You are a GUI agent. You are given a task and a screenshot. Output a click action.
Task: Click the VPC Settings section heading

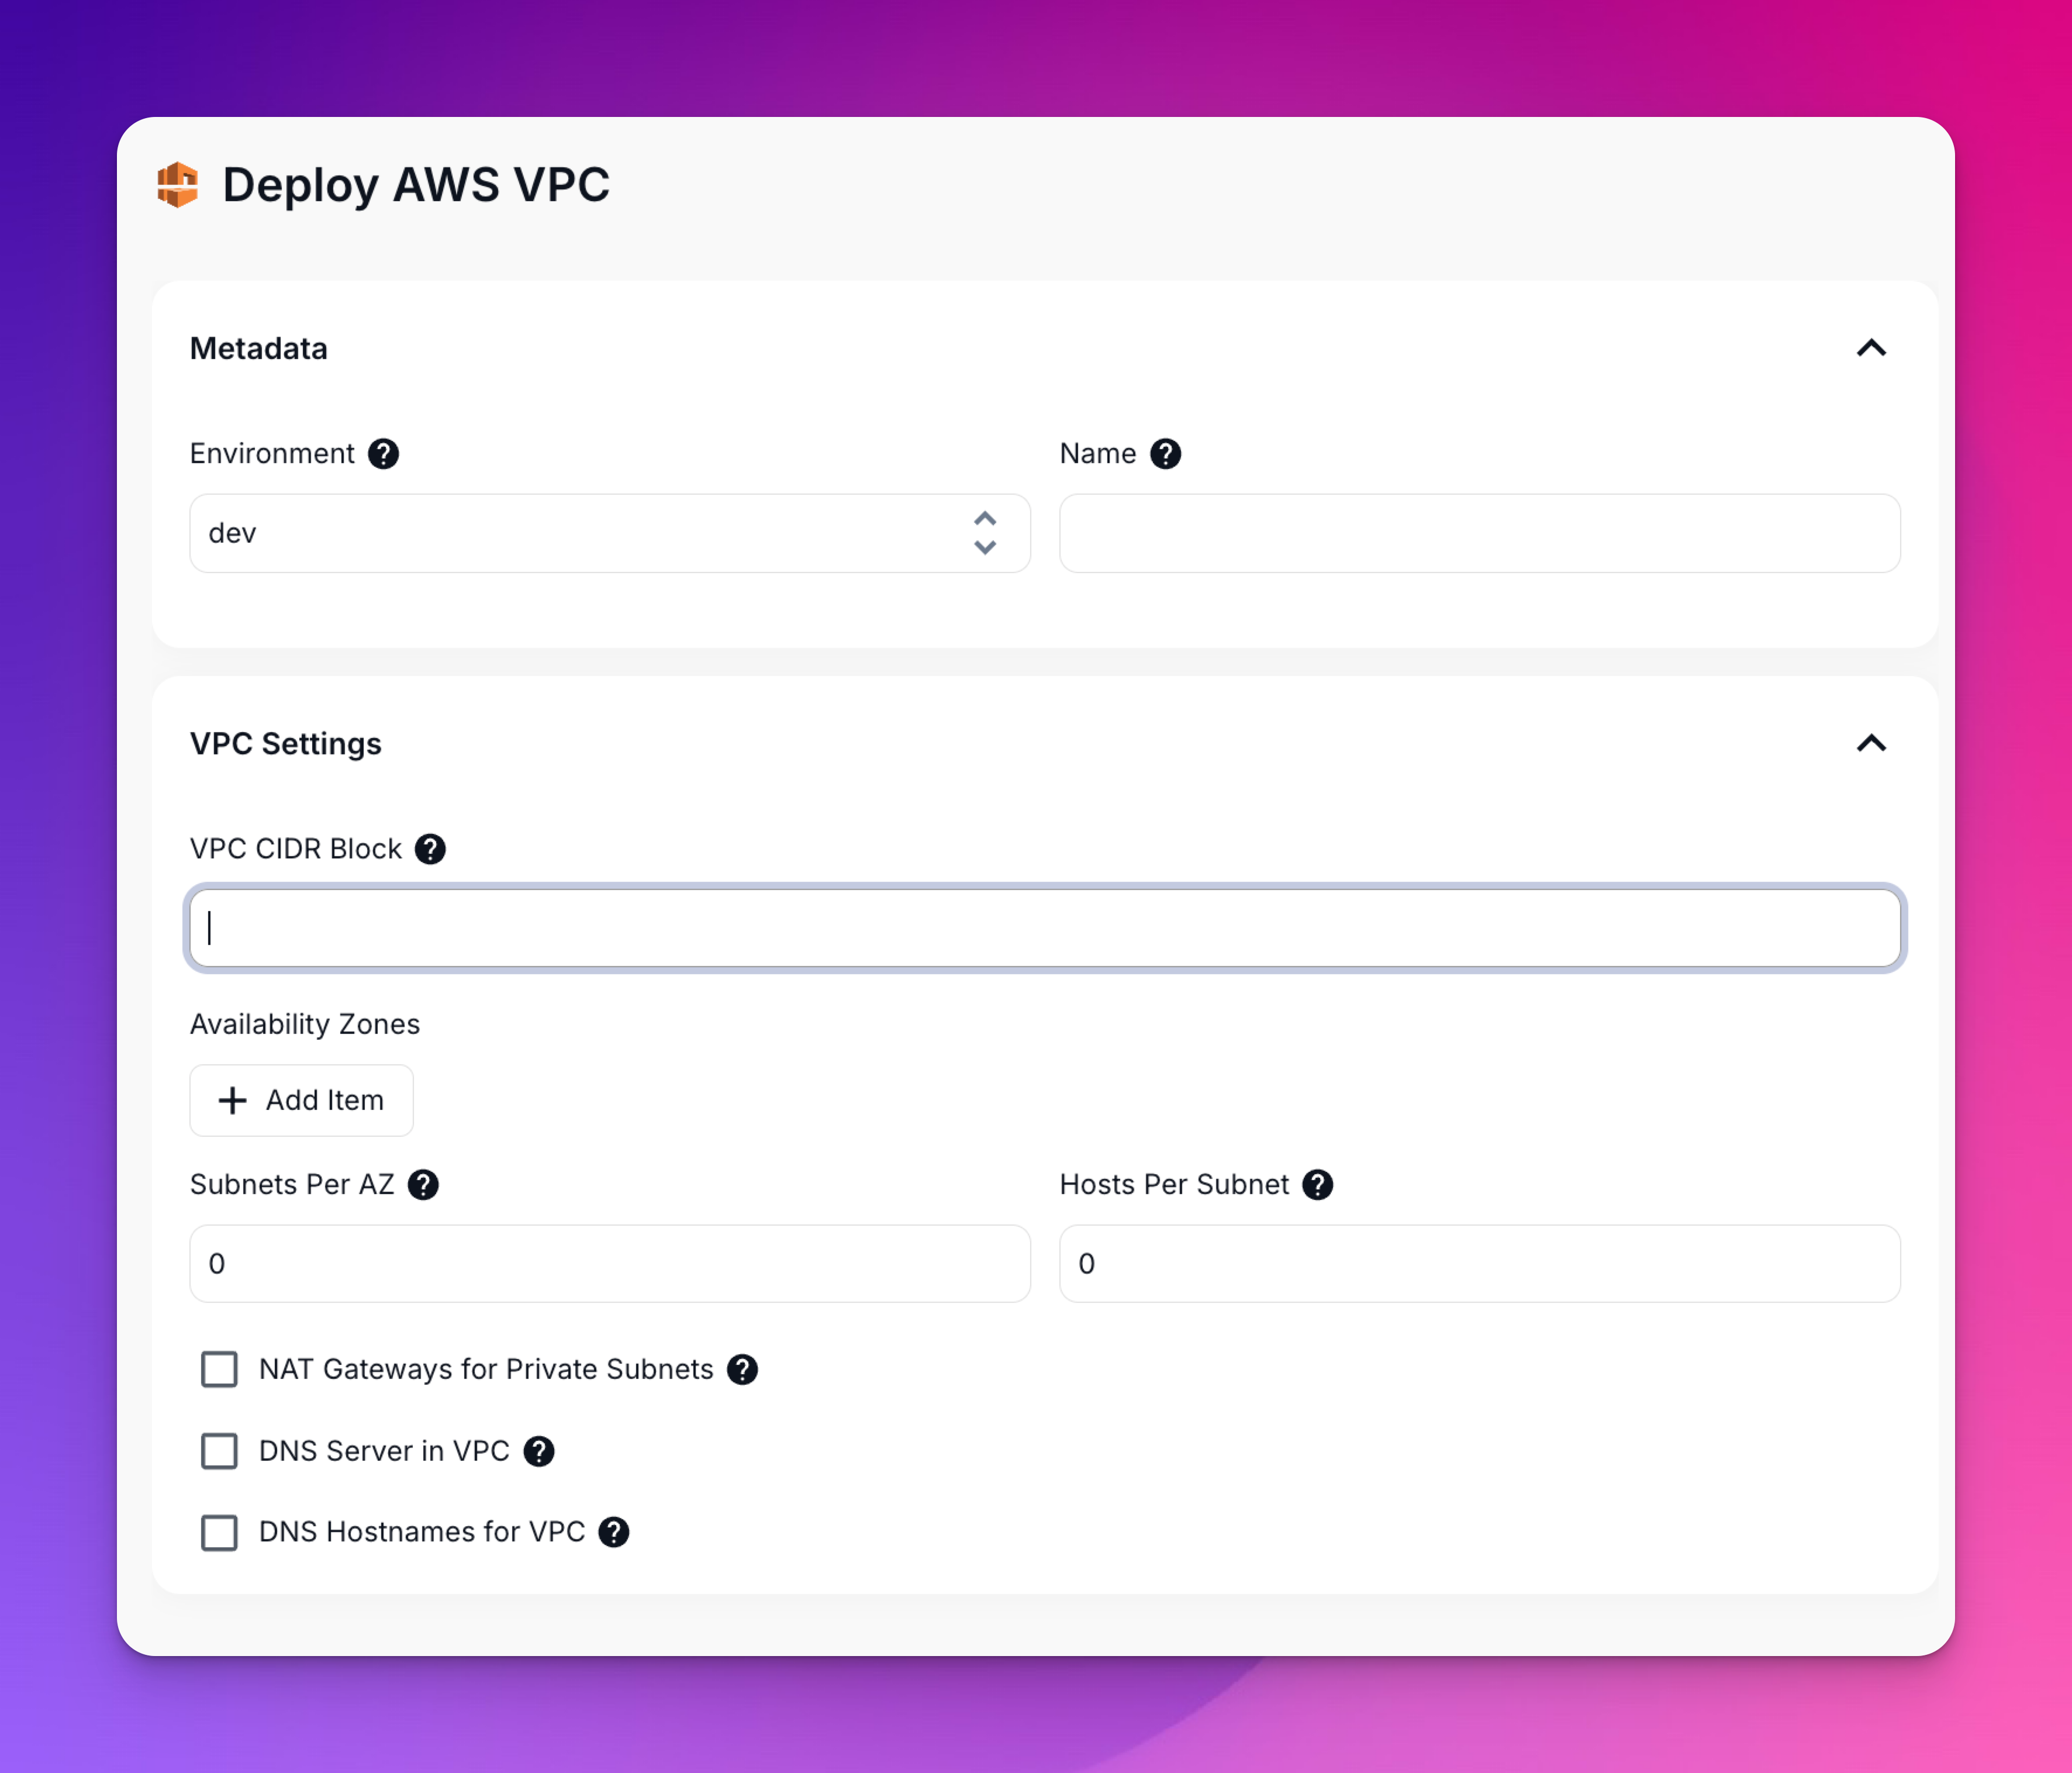tap(286, 743)
